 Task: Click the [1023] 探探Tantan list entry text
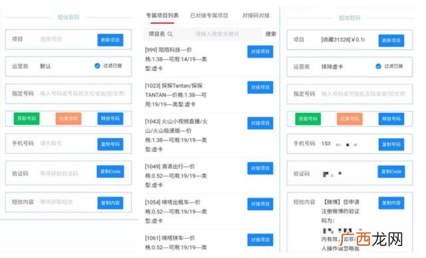tap(176, 95)
